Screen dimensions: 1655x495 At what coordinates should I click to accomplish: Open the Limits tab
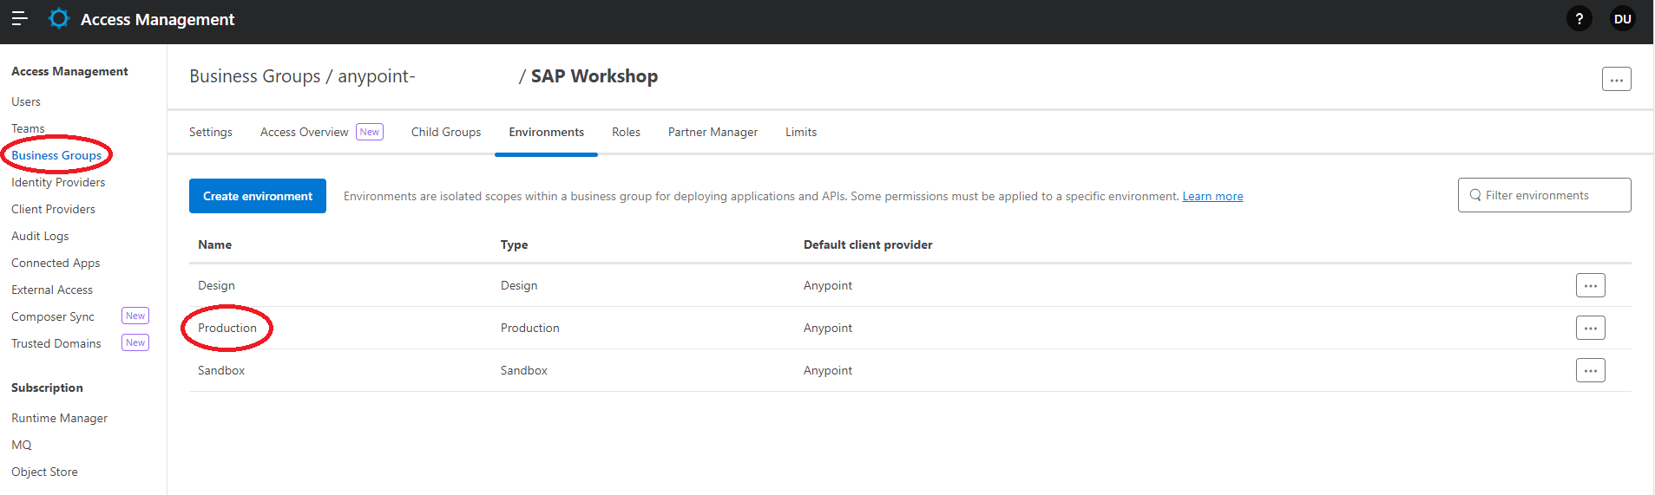(801, 132)
